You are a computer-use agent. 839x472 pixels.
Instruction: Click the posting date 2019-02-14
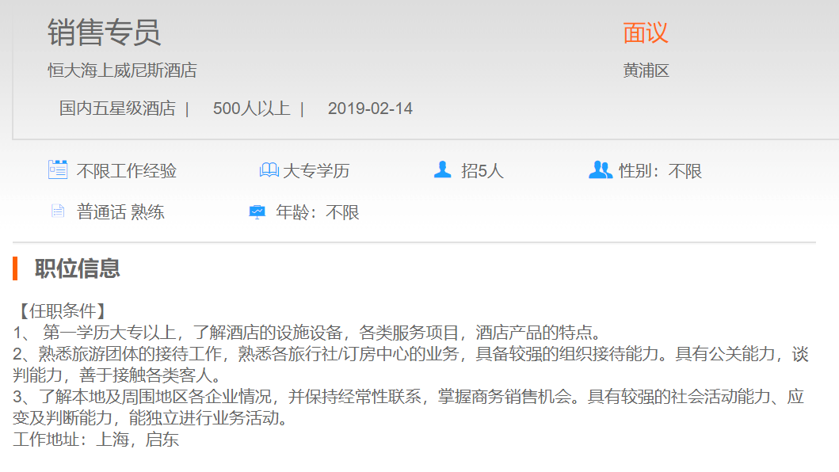370,108
